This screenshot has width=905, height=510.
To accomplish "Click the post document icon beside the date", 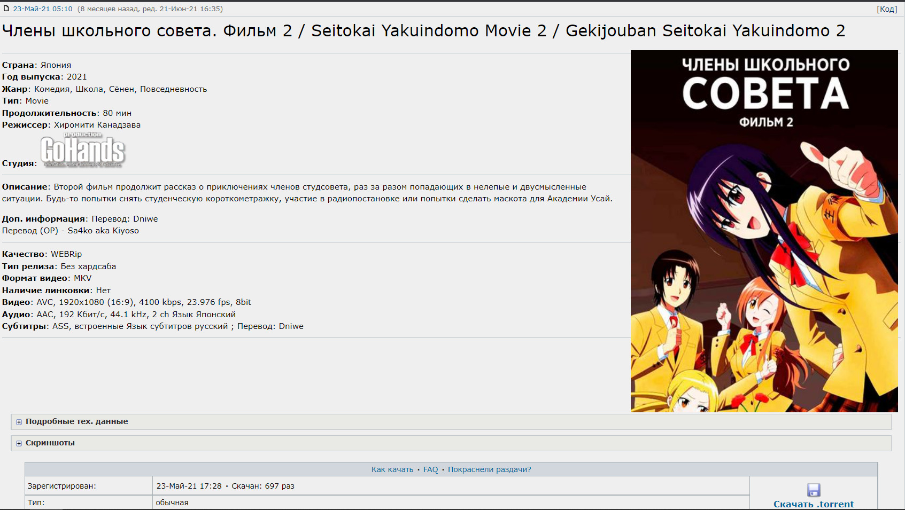I will [6, 9].
